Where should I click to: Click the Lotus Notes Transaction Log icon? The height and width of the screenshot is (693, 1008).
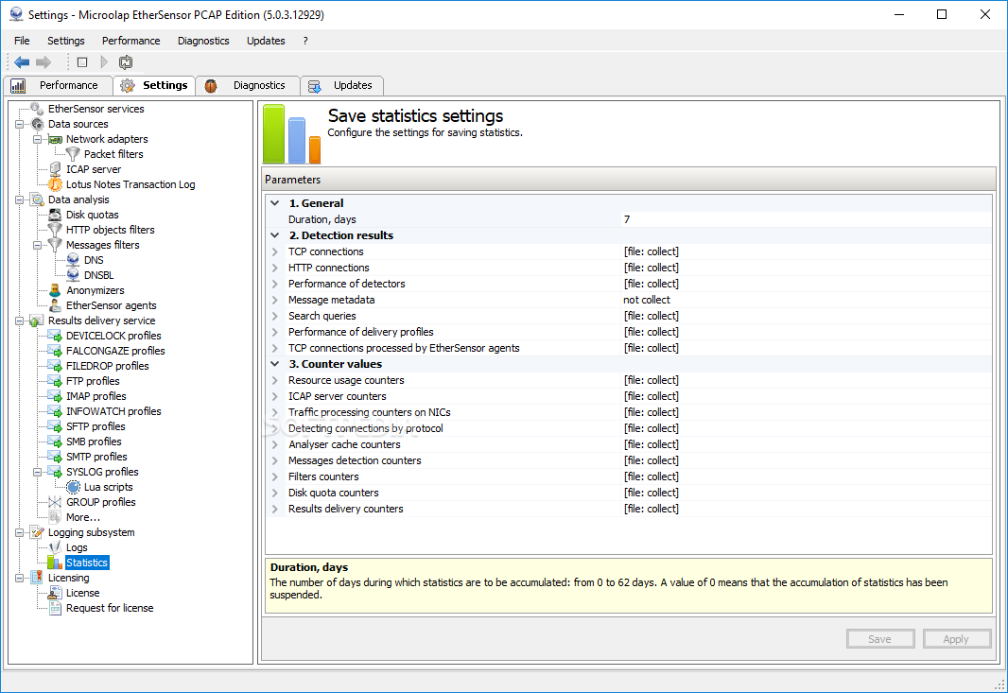pos(55,184)
